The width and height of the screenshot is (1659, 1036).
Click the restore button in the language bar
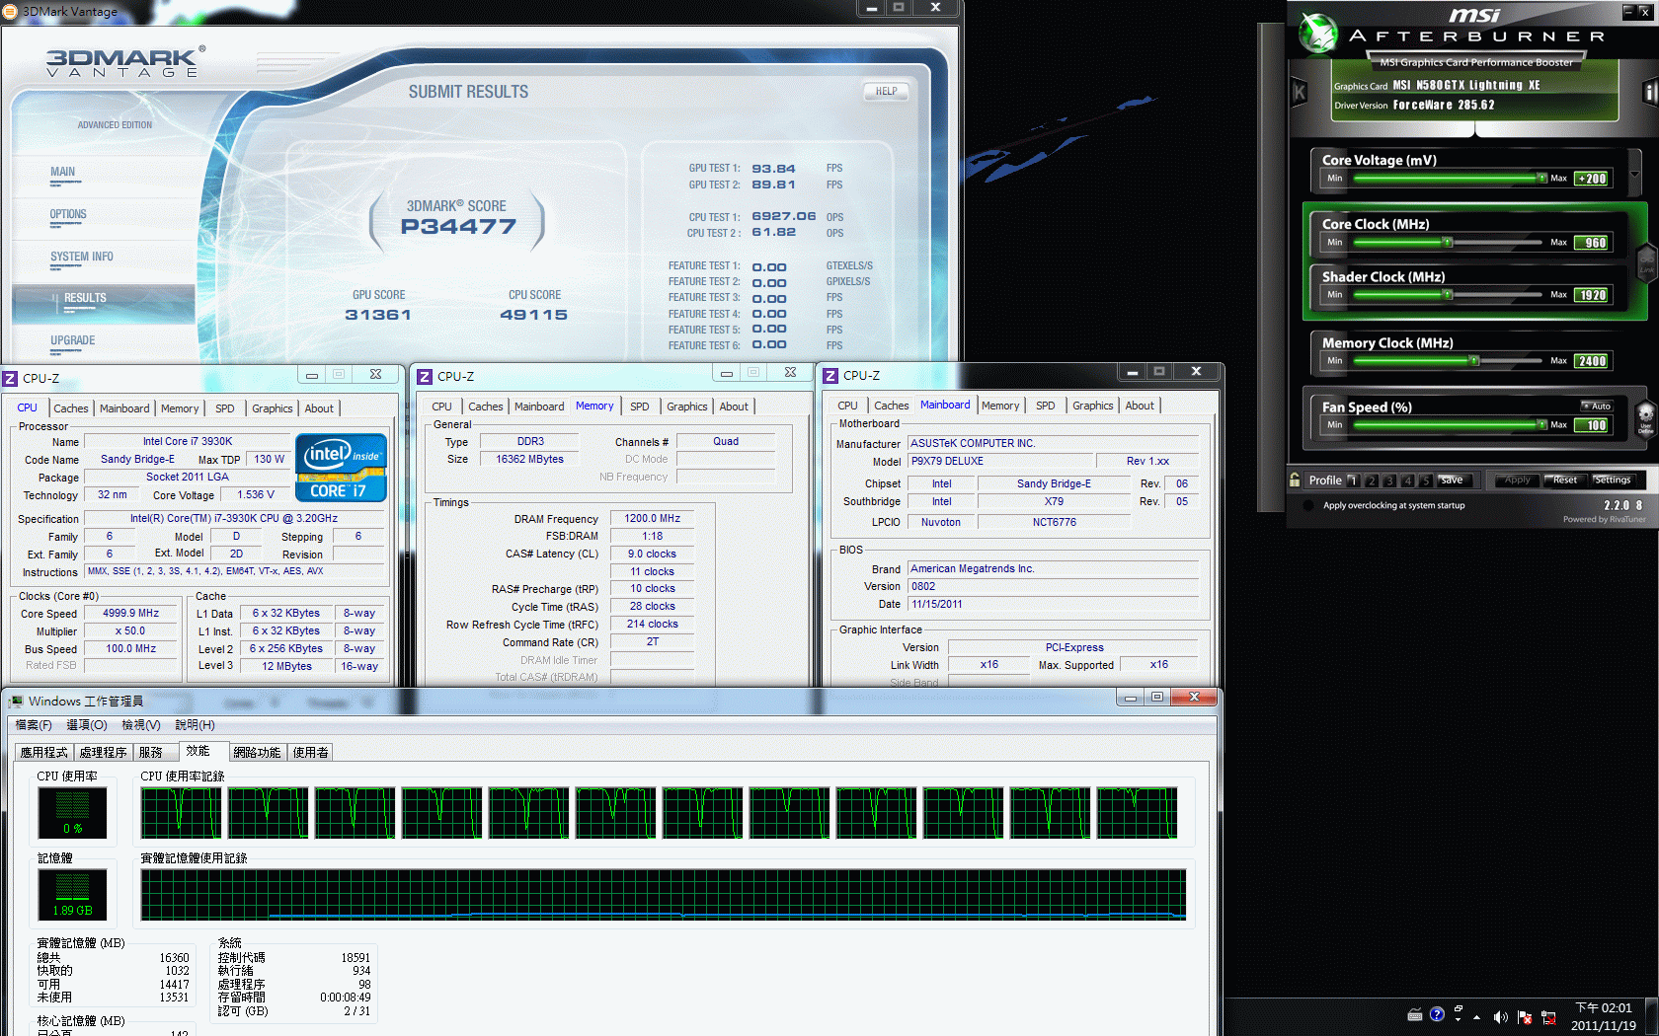[1459, 1008]
